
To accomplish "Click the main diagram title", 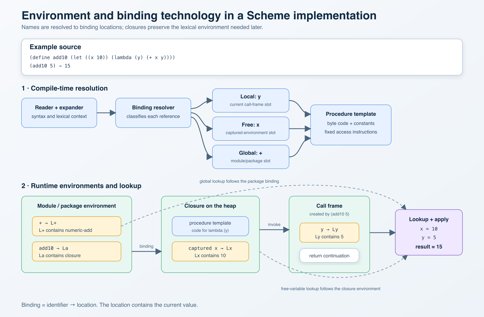I will [199, 16].
